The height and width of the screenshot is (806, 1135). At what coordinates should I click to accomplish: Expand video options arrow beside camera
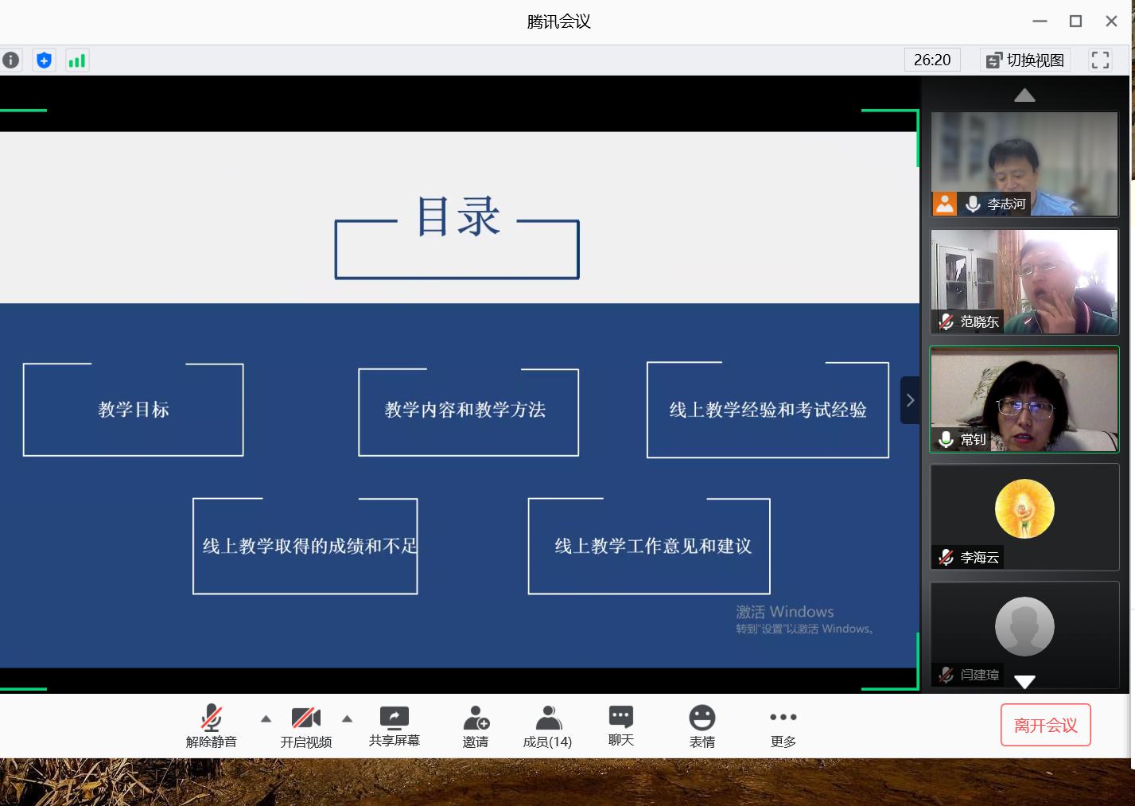coord(347,718)
